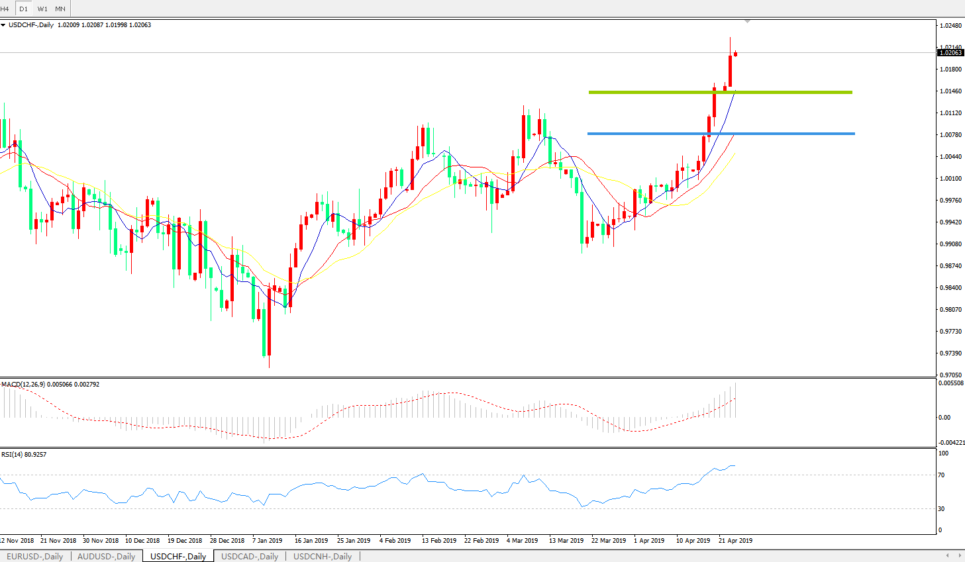Click the MACD(12,26,9) indicator label

[23, 385]
